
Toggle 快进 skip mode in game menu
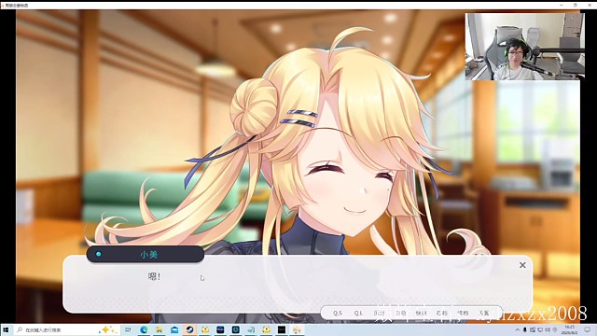421,314
